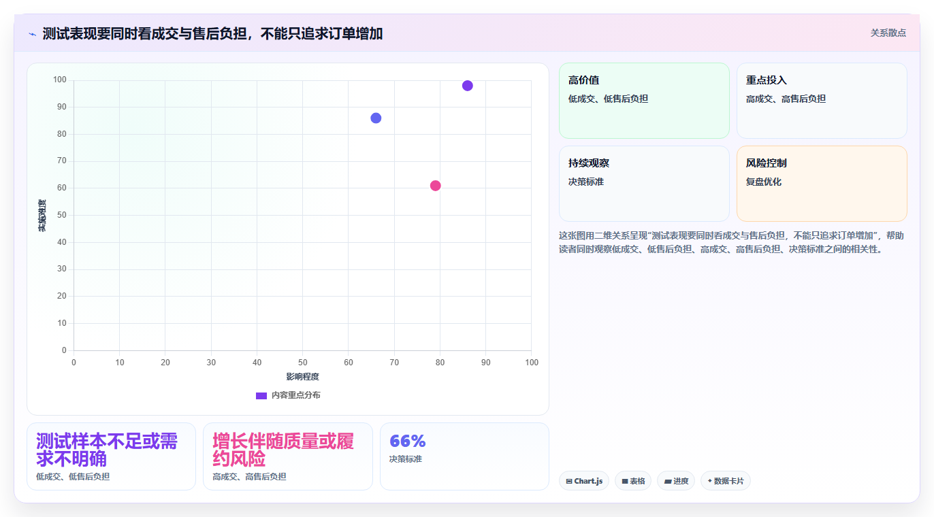Click the diamond icon inside the 数据卡片 tag
934x517 pixels.
710,481
